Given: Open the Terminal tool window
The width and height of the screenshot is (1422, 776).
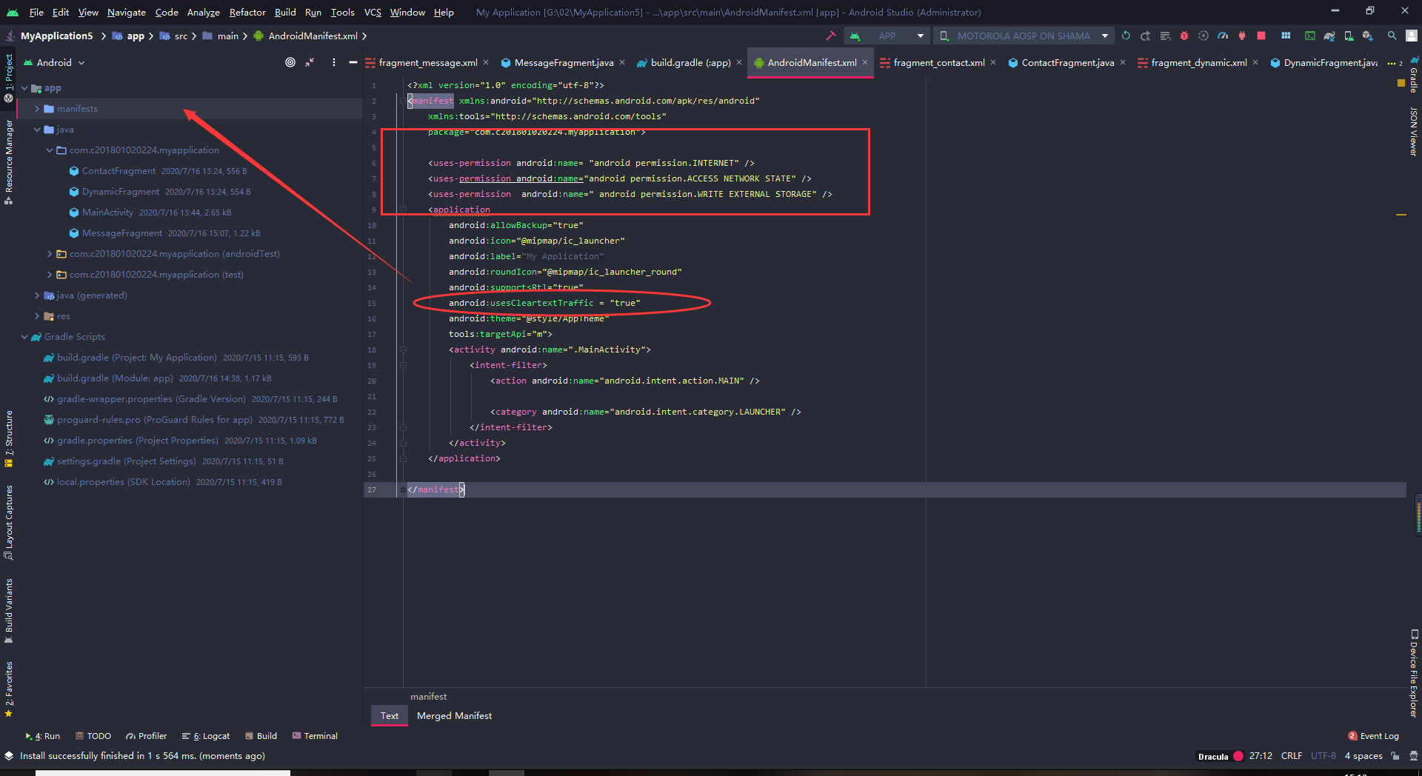Looking at the screenshot, I should click(x=315, y=736).
